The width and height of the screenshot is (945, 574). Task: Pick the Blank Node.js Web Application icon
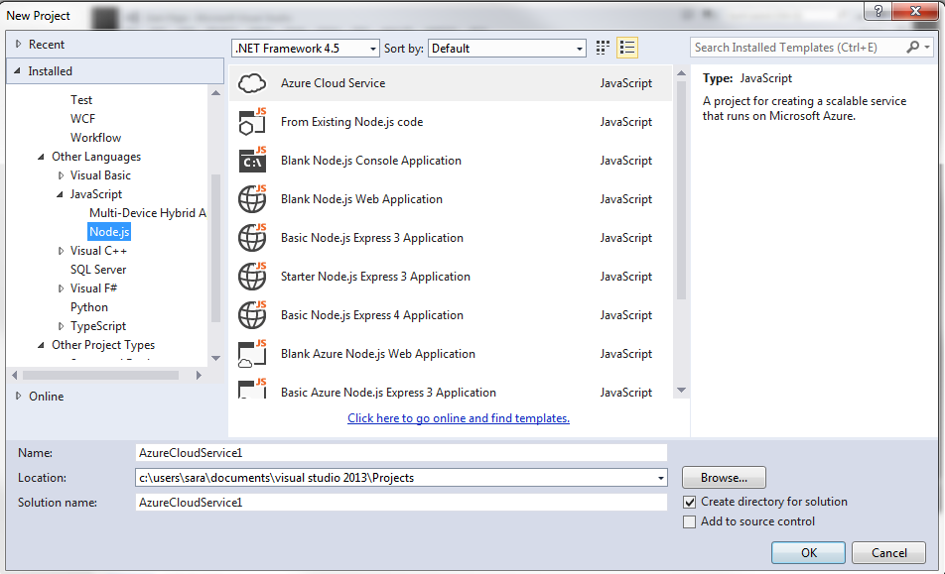pos(252,199)
